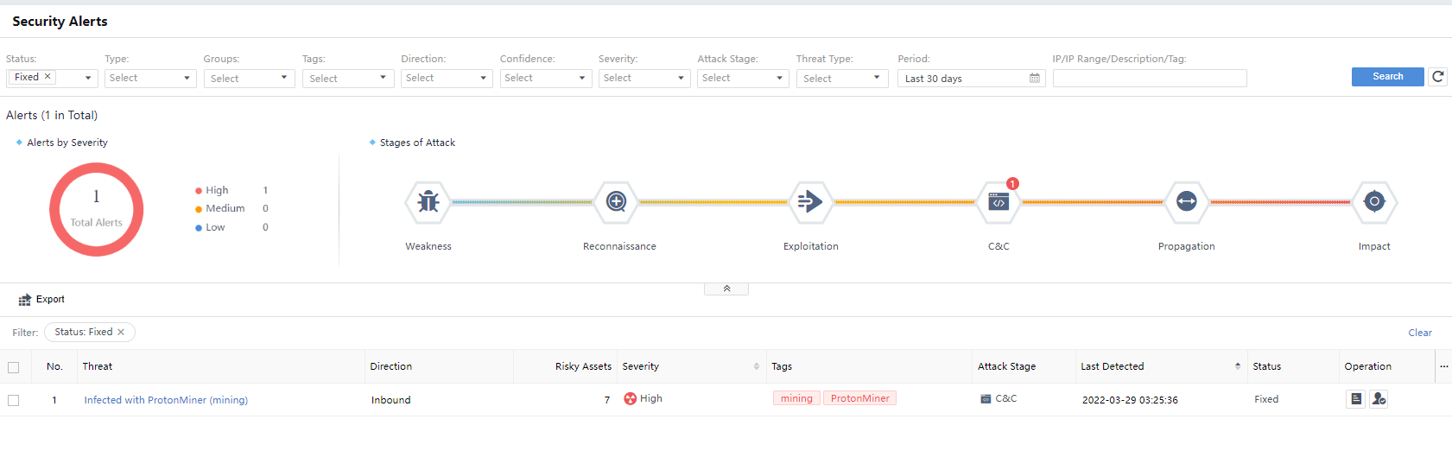
Task: Open the Attack Stage filter dropdown
Action: pos(743,79)
